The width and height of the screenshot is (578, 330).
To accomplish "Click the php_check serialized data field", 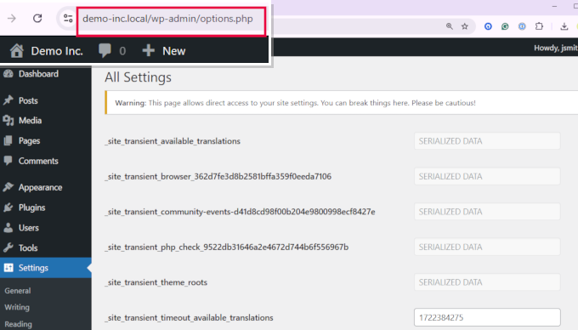I will click(487, 247).
